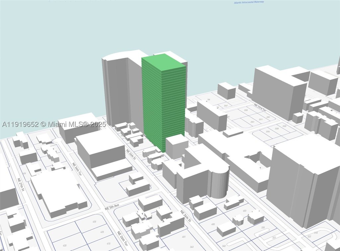Select the NE 23rd Ter street label

coord(260,107)
